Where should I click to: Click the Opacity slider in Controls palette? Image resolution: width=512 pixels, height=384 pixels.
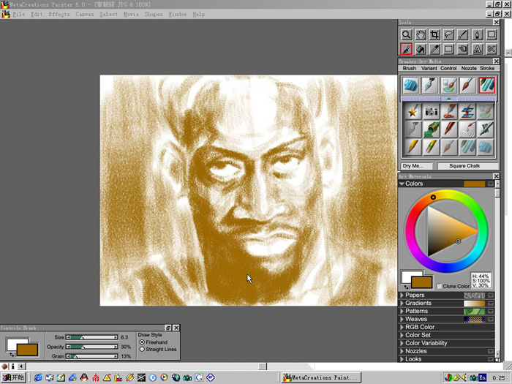click(x=92, y=347)
